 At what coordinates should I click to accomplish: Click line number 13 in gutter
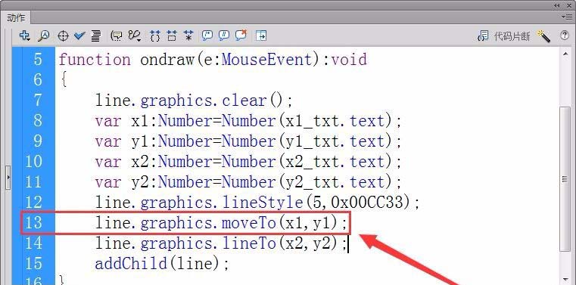click(34, 223)
